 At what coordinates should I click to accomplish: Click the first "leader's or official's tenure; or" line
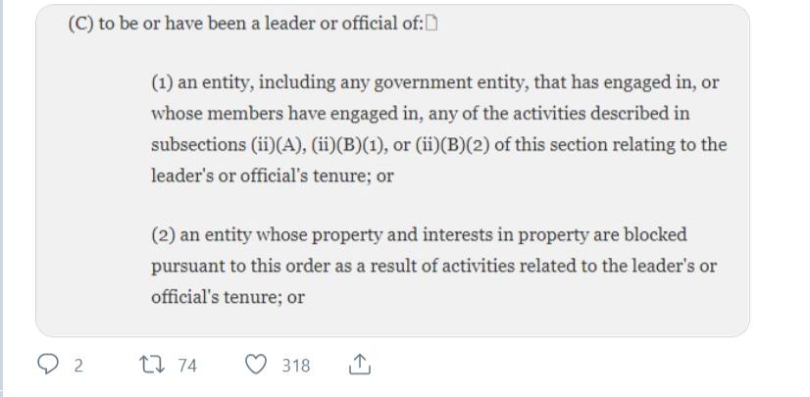[272, 176]
